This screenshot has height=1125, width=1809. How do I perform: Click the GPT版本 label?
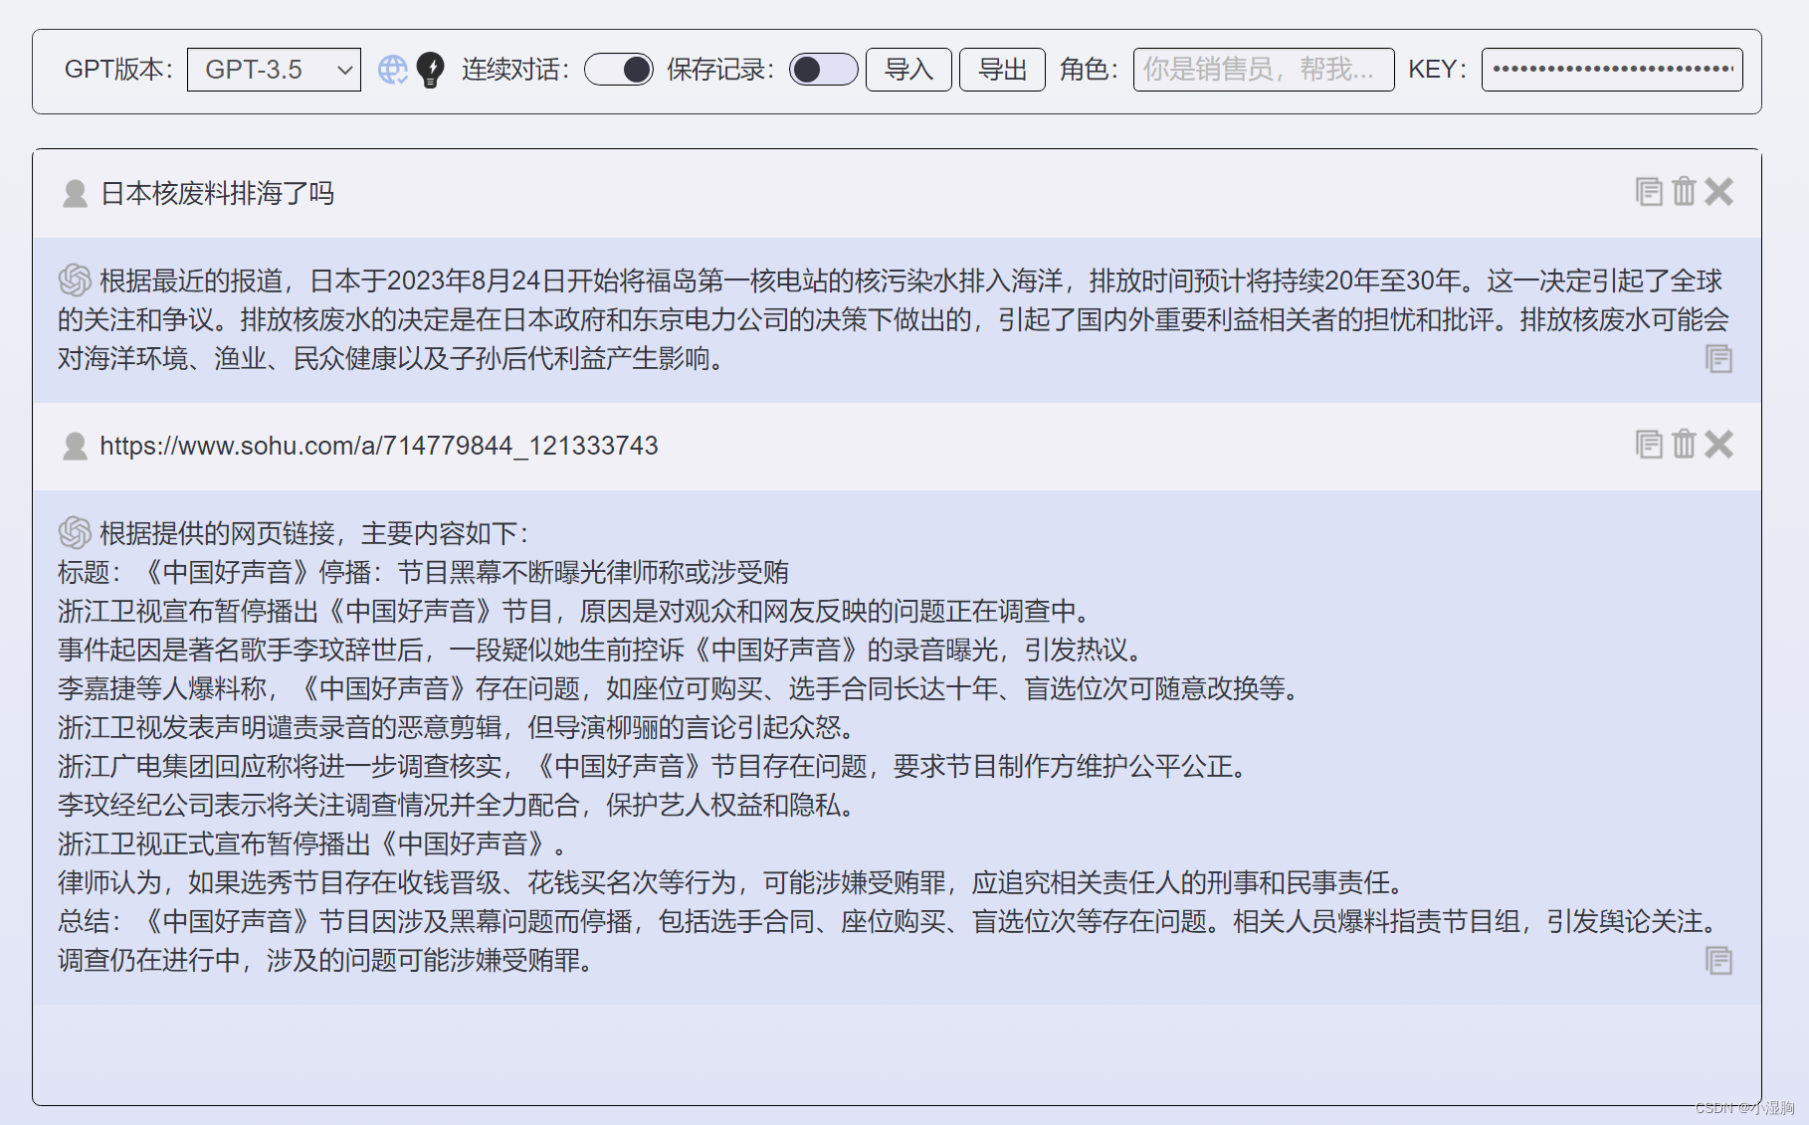tap(118, 70)
